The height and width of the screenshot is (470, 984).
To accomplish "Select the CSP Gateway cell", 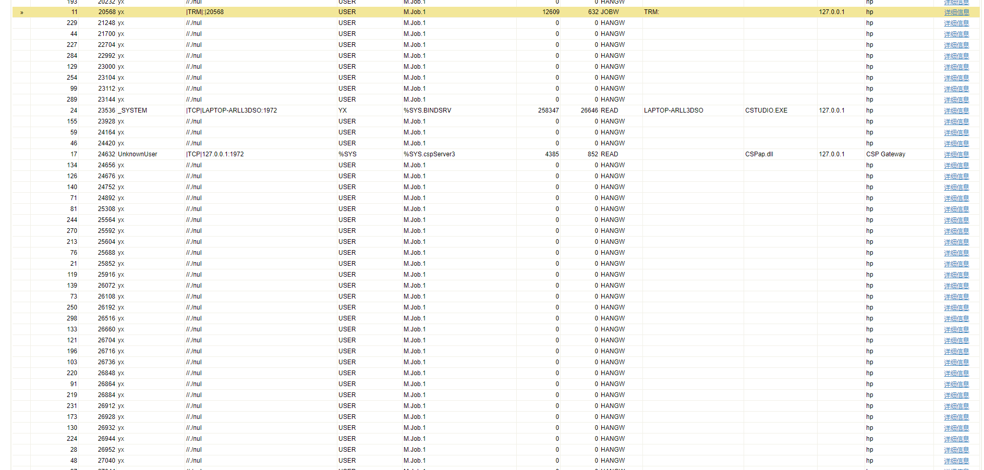I will [885, 154].
